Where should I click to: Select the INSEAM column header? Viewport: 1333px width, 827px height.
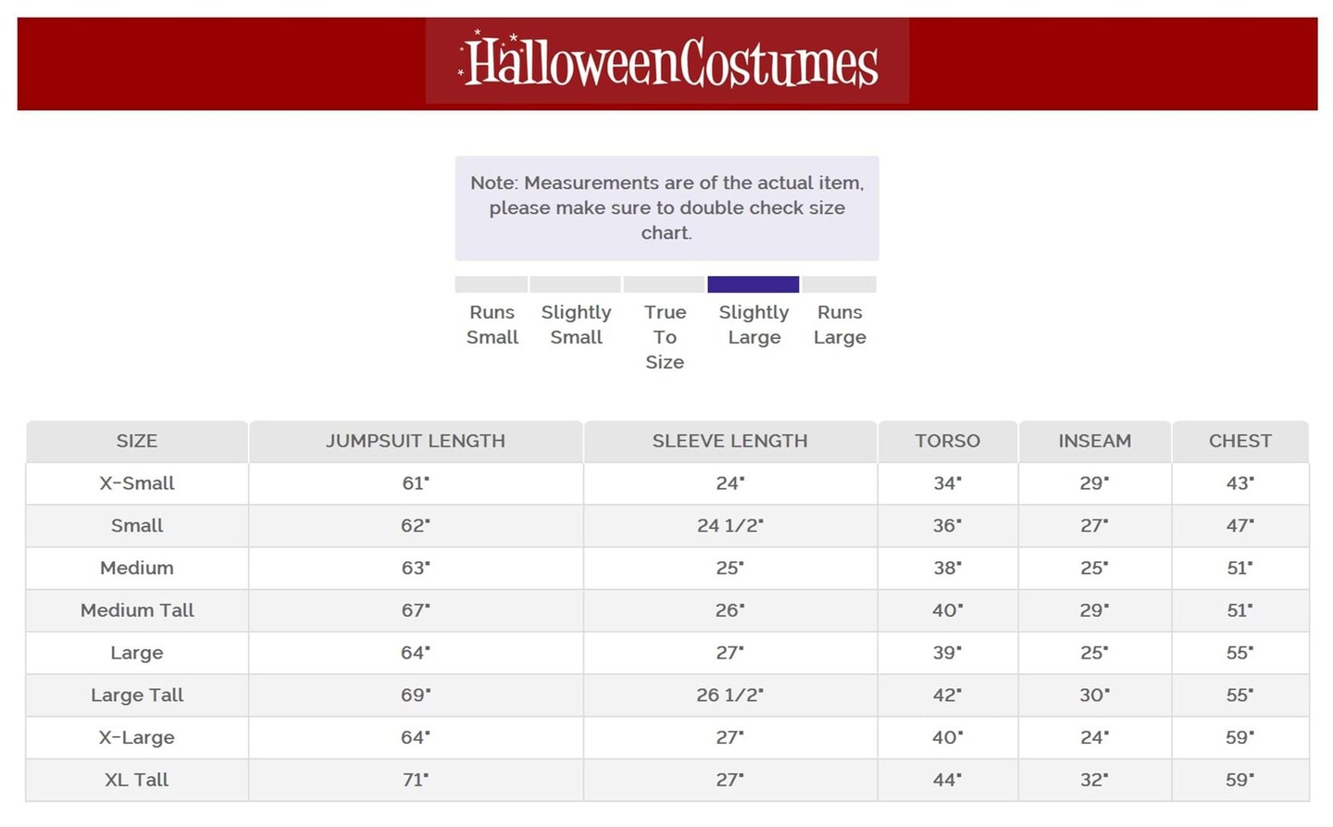coord(1094,441)
